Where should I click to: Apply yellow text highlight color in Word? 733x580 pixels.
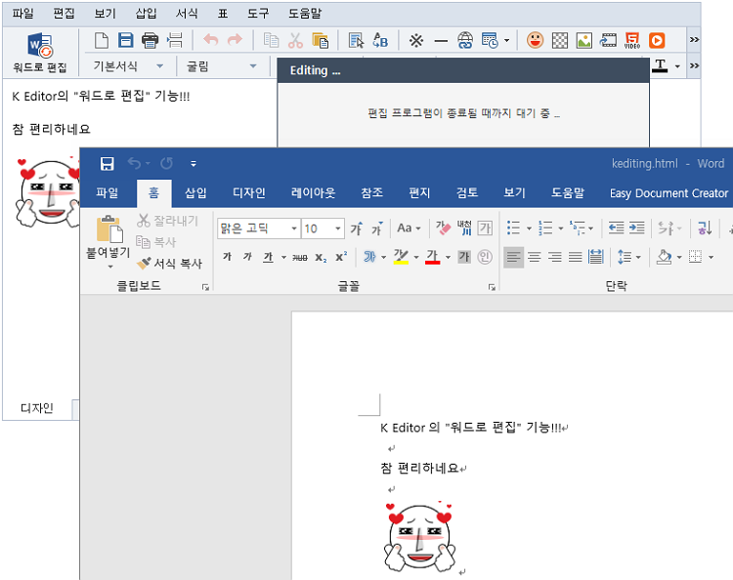[x=401, y=257]
